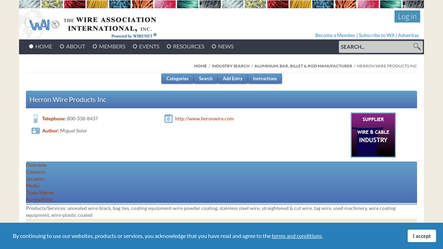Click the phone number 800-338-8437

point(82,119)
